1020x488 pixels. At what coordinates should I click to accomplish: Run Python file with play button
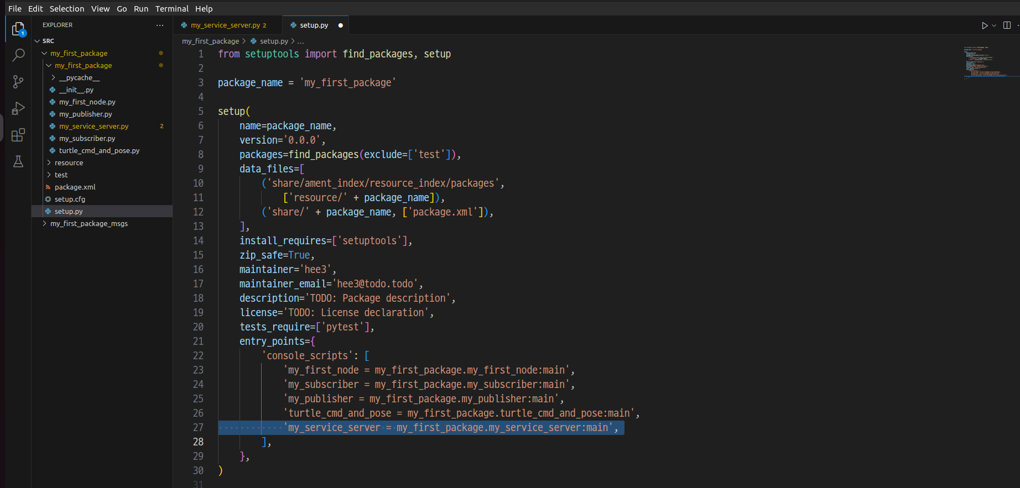985,25
